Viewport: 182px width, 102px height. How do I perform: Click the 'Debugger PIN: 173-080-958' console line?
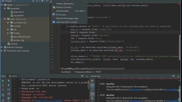(37, 97)
